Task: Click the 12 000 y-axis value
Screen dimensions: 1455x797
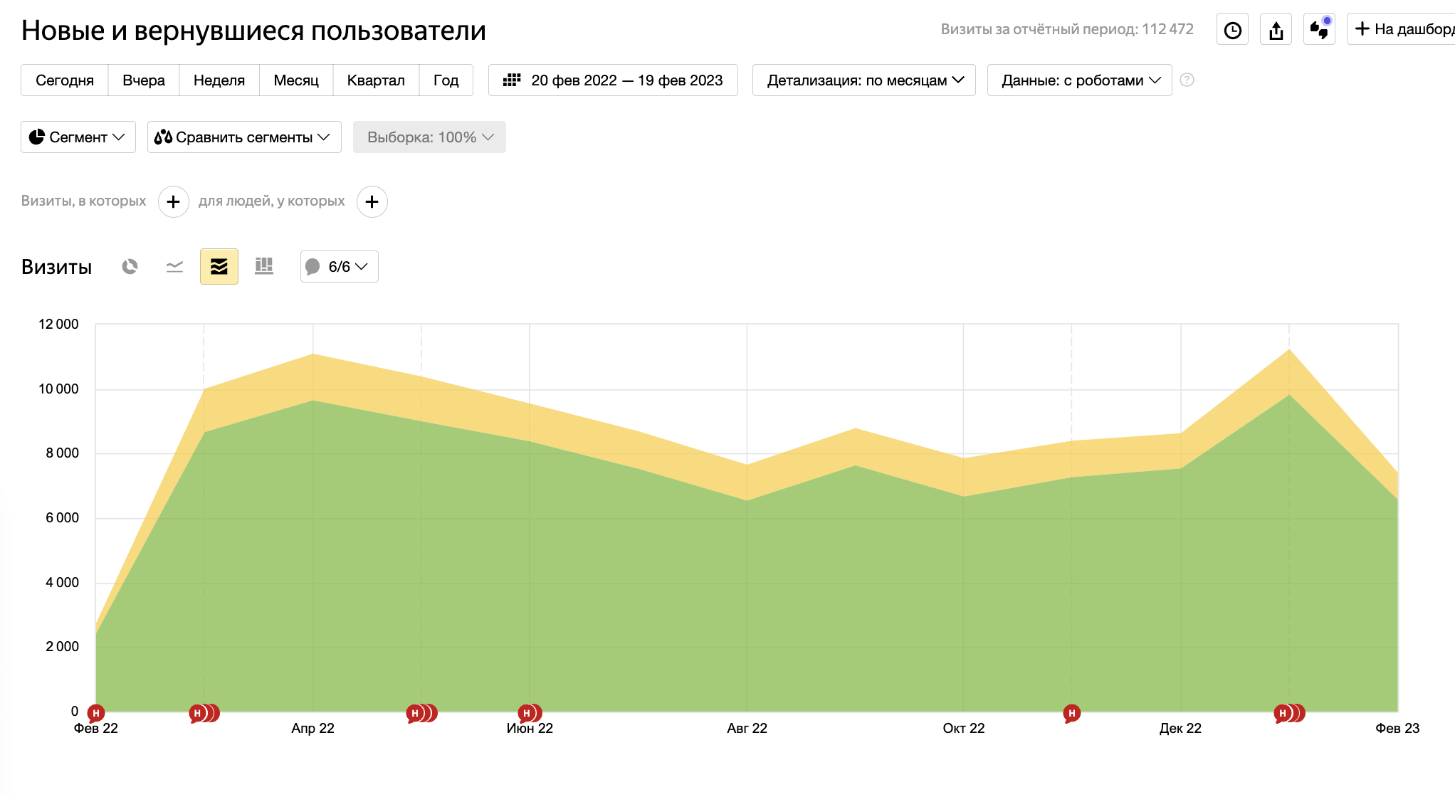Action: point(58,324)
